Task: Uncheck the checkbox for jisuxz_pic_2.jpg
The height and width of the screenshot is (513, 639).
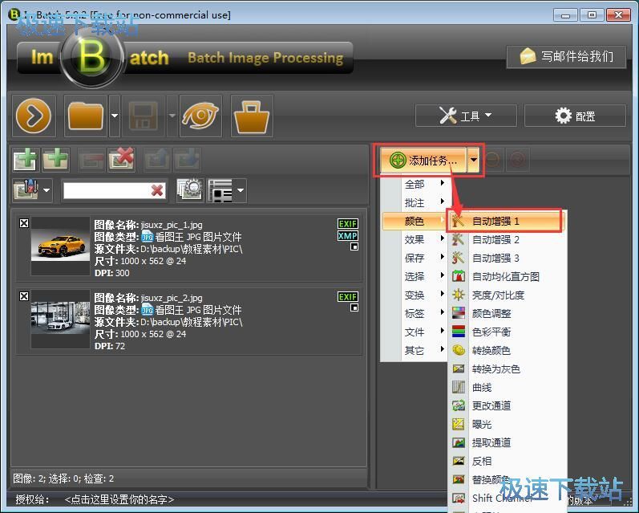Action: [x=24, y=296]
